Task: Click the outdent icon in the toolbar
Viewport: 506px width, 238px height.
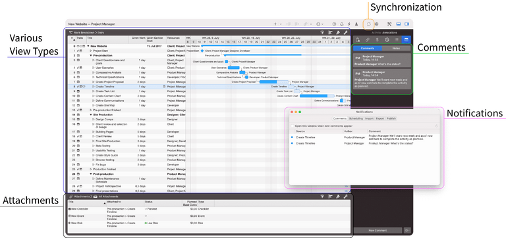Action: coord(289,24)
